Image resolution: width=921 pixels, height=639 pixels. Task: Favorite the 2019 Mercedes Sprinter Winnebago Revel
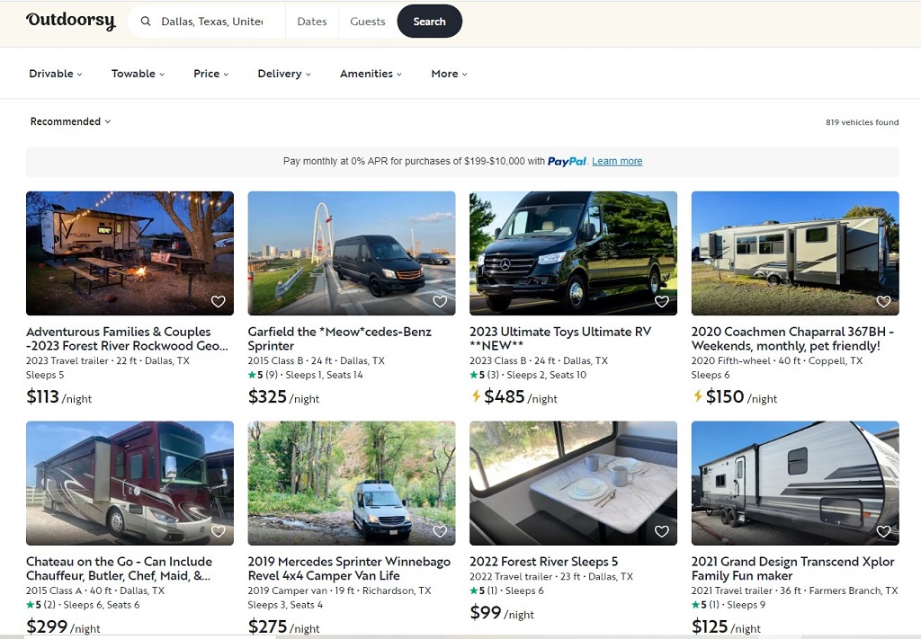(x=440, y=531)
